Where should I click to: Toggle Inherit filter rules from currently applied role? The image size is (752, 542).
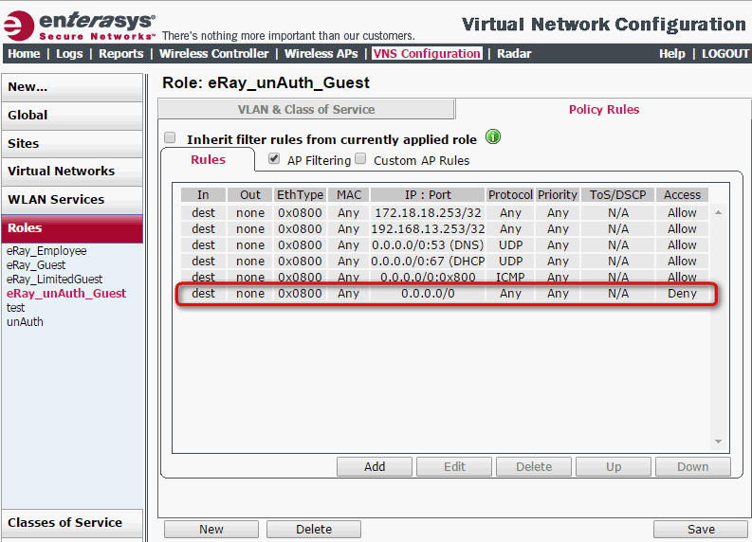click(170, 138)
